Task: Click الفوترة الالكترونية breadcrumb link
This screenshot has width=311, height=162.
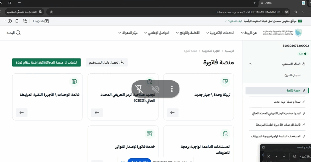Action: click(x=211, y=51)
